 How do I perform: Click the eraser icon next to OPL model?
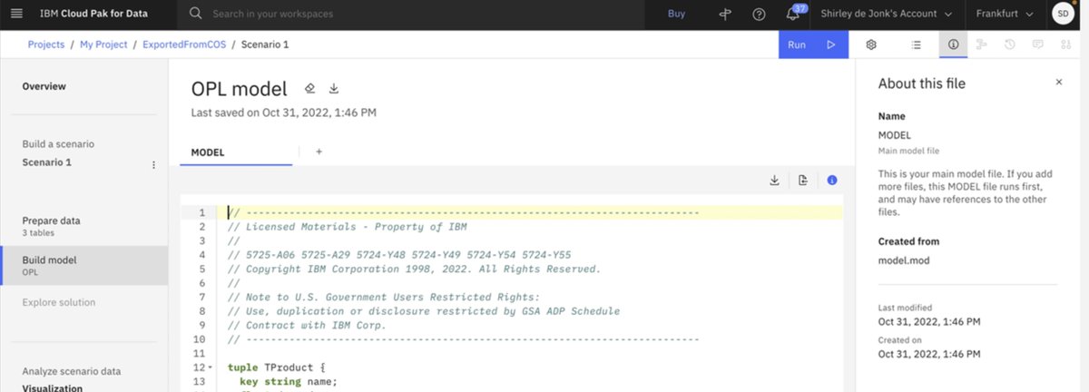(309, 88)
